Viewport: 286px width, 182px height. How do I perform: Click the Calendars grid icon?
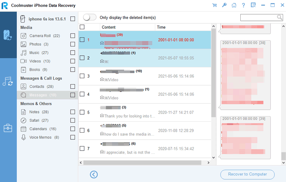tap(23, 129)
